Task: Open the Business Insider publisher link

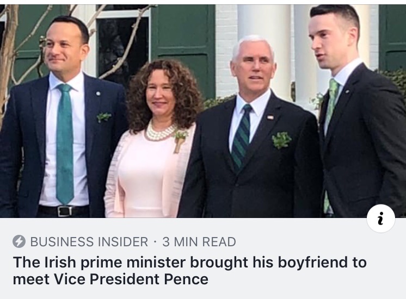Action: [89, 242]
